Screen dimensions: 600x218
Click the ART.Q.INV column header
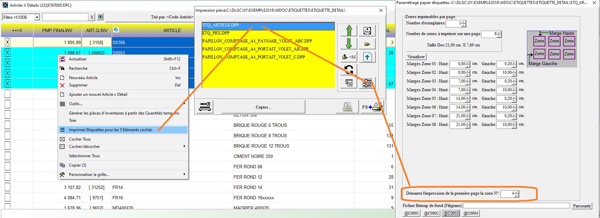[97, 30]
